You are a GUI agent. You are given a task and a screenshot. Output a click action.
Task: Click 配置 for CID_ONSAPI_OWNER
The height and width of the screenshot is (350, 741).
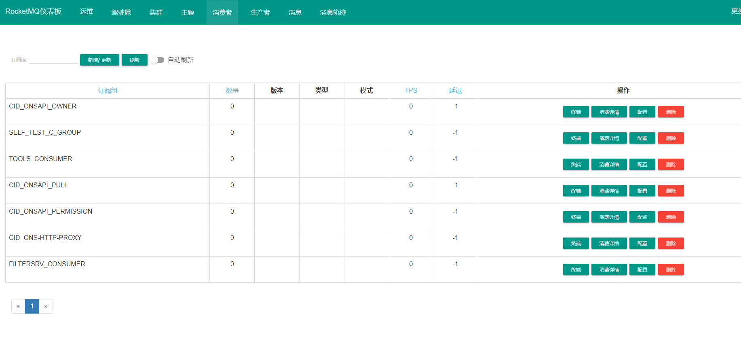[642, 112]
